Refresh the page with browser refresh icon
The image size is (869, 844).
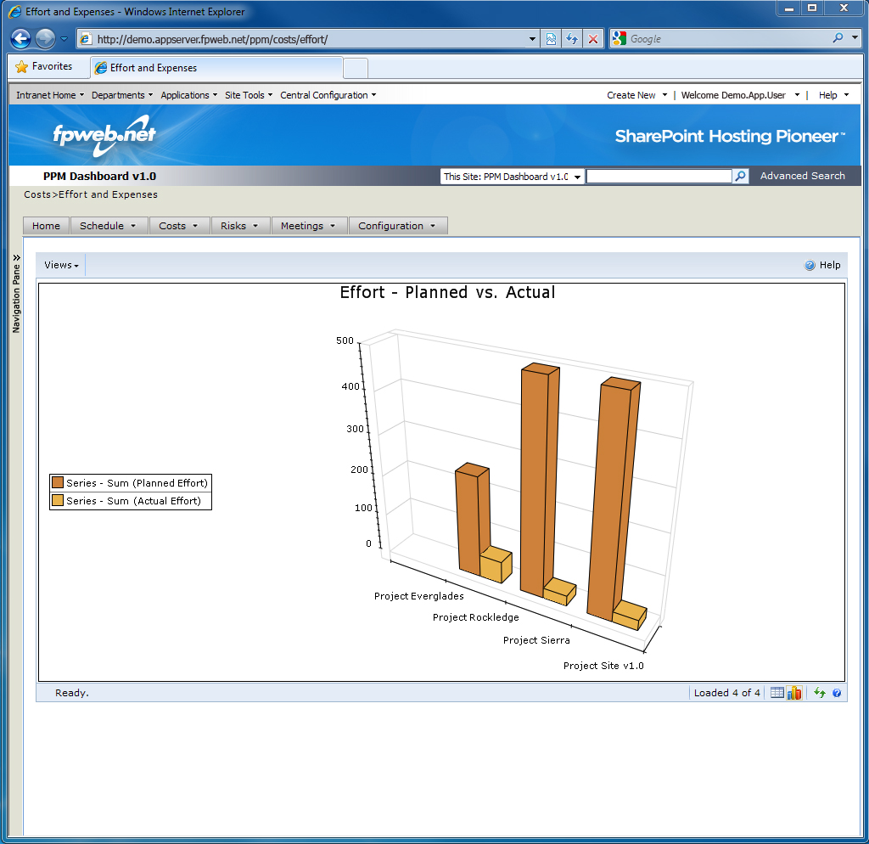[x=573, y=39]
